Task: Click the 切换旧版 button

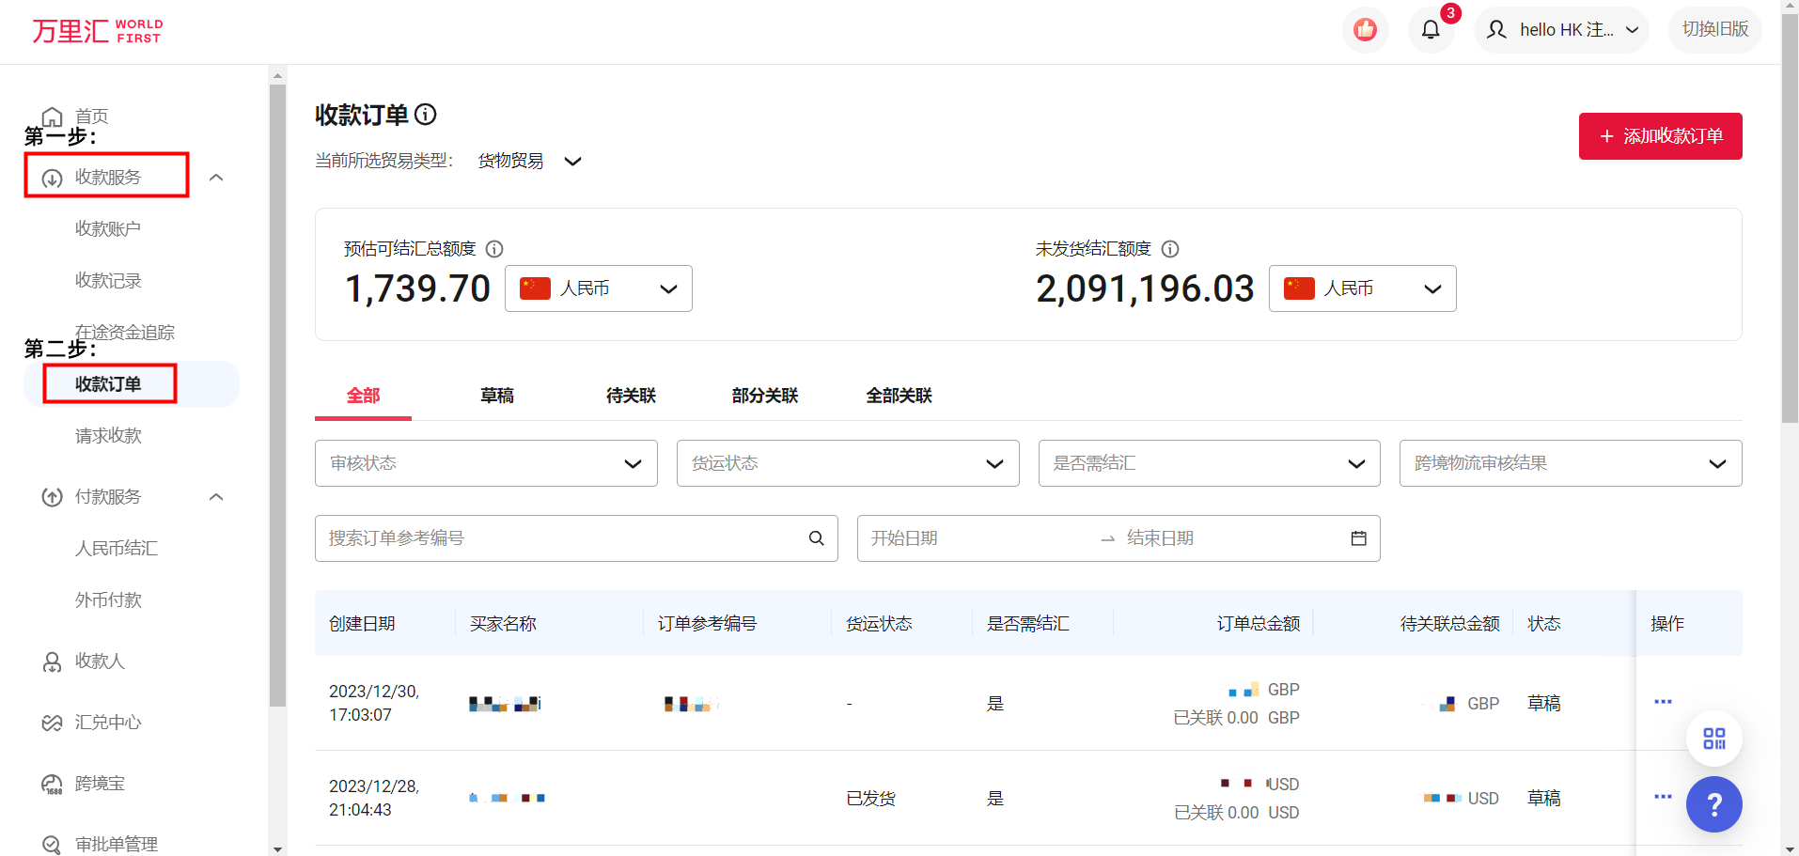Action: pos(1714,30)
